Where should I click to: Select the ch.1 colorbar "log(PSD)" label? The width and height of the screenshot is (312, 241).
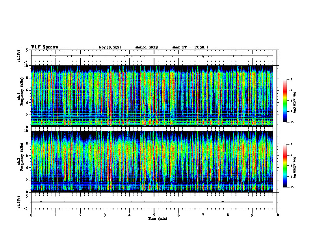coord(295,103)
